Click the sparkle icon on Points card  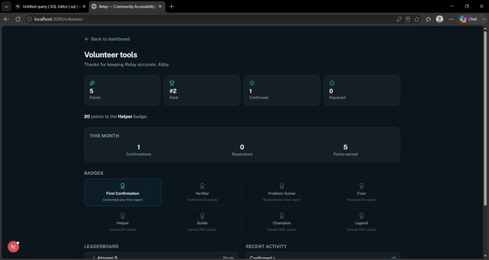92,83
